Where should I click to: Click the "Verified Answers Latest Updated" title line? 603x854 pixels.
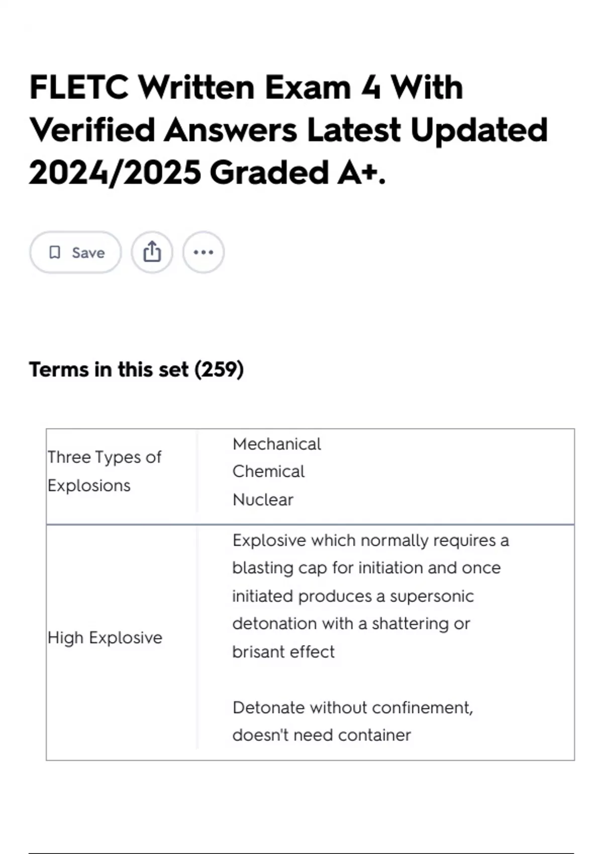[x=288, y=130]
